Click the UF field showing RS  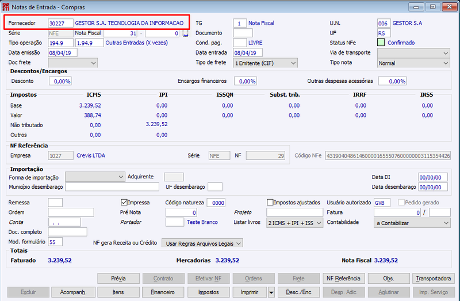(x=384, y=33)
